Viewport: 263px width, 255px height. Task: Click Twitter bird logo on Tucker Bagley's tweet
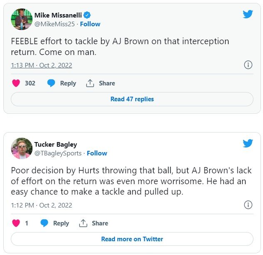point(248,144)
